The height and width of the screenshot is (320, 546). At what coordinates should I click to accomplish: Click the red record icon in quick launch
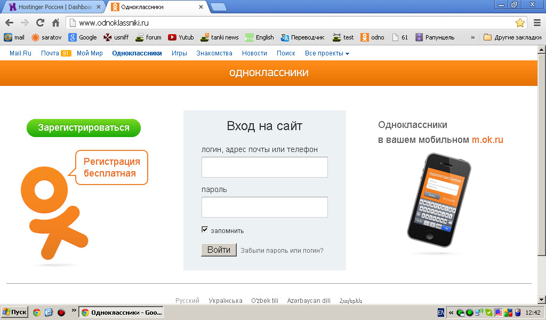[61, 313]
